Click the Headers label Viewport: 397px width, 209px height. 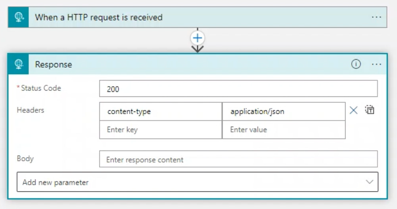click(x=31, y=110)
